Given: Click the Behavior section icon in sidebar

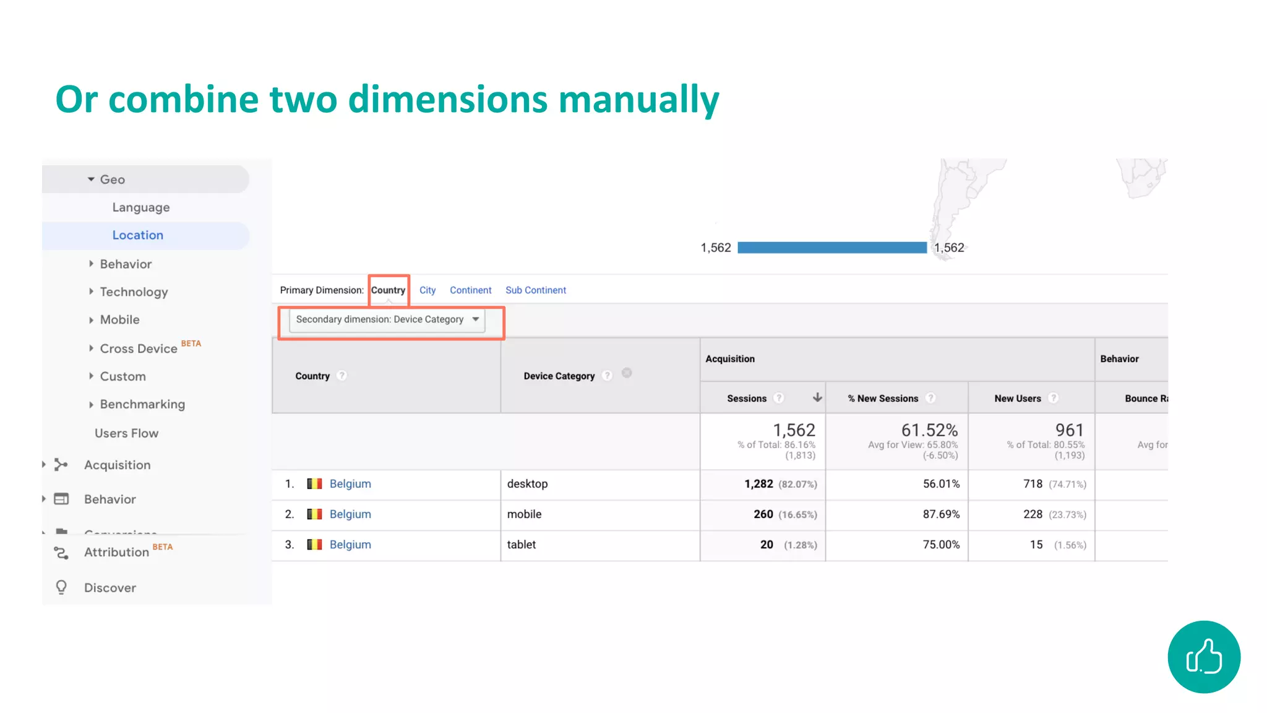Looking at the screenshot, I should coord(61,499).
